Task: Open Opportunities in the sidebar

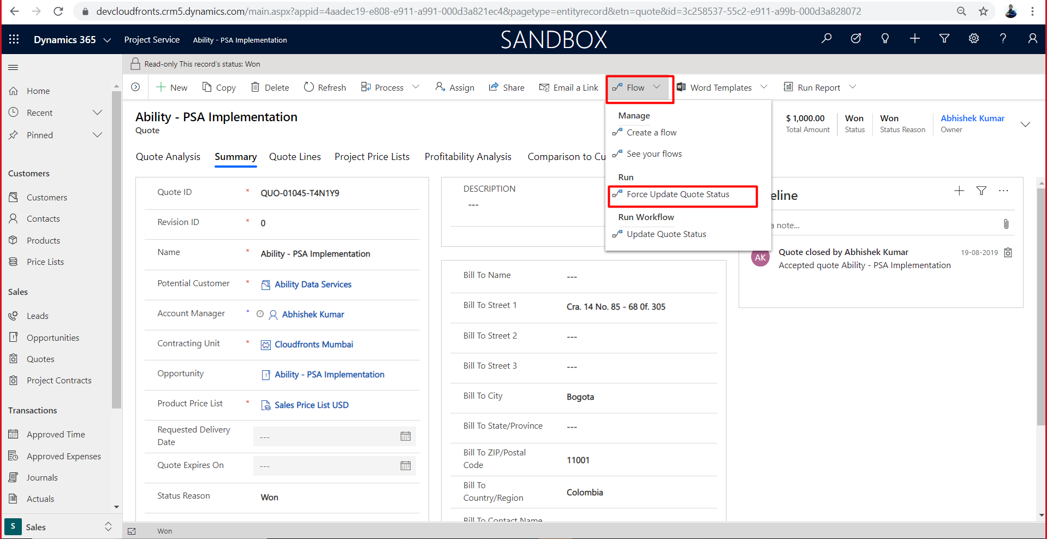Action: click(x=53, y=337)
